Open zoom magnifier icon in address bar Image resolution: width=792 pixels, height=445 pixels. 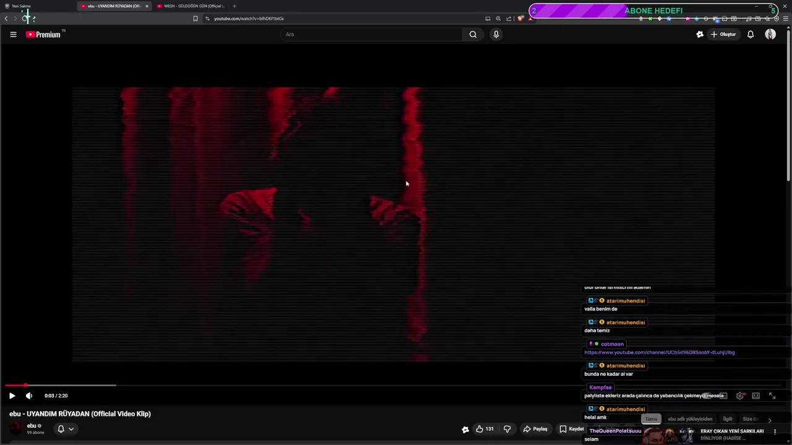click(x=498, y=19)
